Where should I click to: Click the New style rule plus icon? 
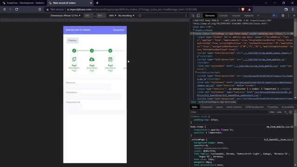[x=285, y=112]
